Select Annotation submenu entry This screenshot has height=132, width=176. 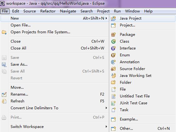(x=143, y=62)
